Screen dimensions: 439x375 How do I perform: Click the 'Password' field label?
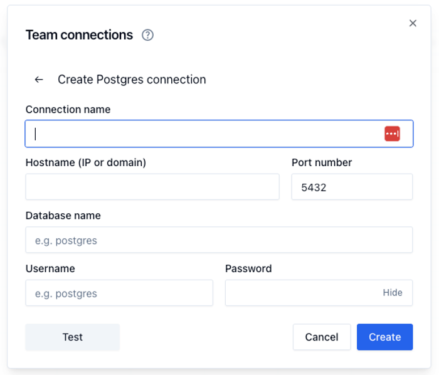(248, 268)
